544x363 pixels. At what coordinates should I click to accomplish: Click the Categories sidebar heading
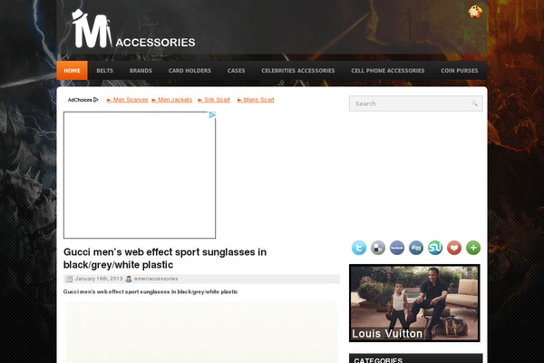pyautogui.click(x=378, y=360)
